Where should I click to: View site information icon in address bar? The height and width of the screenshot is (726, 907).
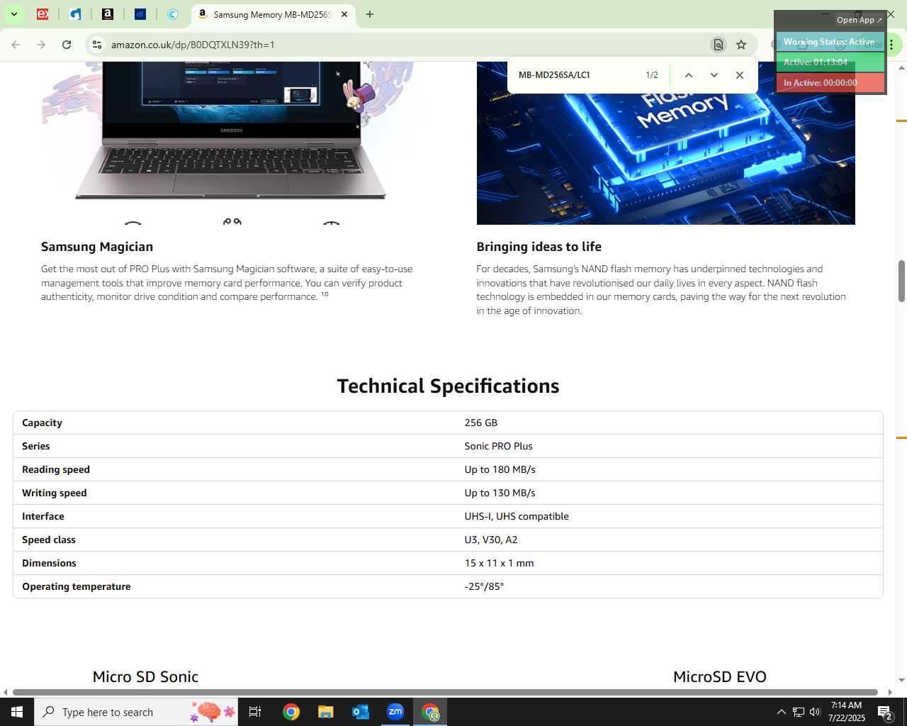(x=97, y=45)
